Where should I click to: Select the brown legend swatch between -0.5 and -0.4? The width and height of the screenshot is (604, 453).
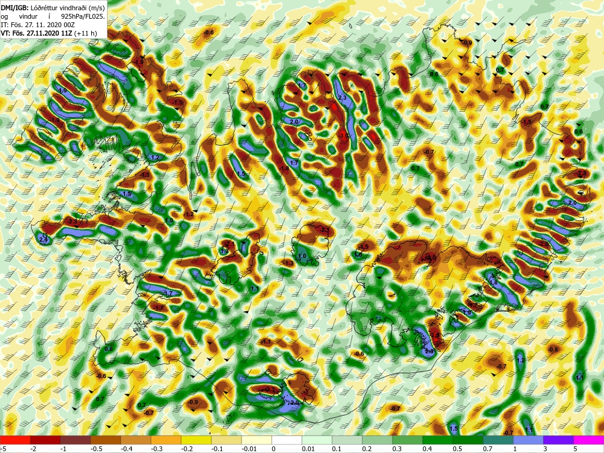point(106,440)
